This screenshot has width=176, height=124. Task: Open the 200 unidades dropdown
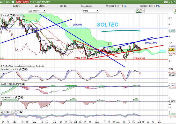(x=37, y=11)
